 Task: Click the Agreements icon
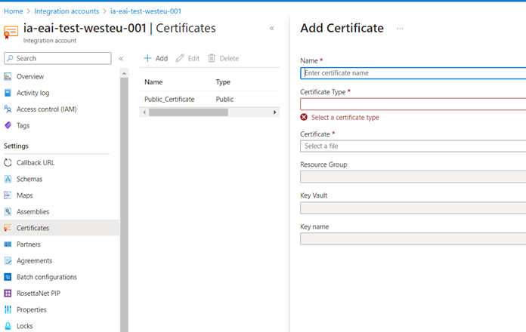(x=8, y=260)
